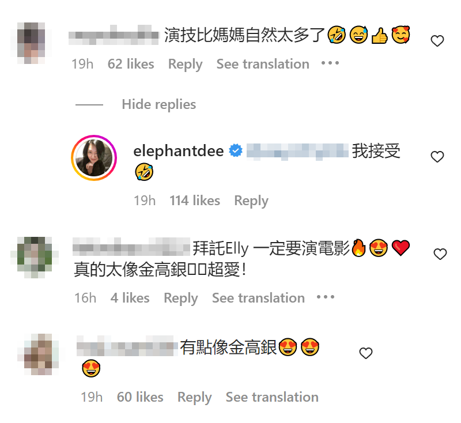The image size is (461, 423).
Task: Collapse thread with Hide replies
Action: (x=159, y=104)
